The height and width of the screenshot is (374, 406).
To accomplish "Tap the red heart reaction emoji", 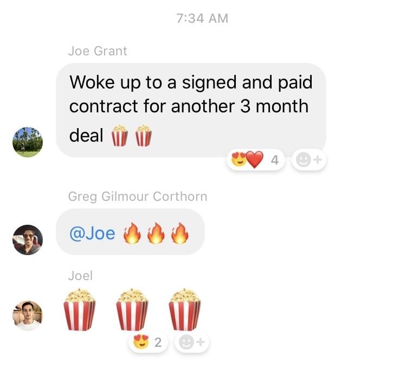I will (x=254, y=160).
